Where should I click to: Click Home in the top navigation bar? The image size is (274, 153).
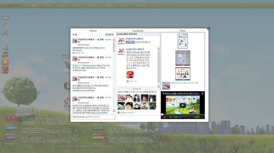(34, 5)
